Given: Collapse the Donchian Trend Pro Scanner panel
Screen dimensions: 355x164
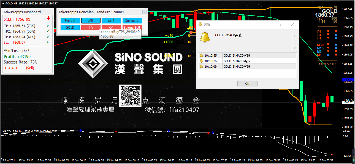Looking at the screenshot, I should (x=144, y=12).
